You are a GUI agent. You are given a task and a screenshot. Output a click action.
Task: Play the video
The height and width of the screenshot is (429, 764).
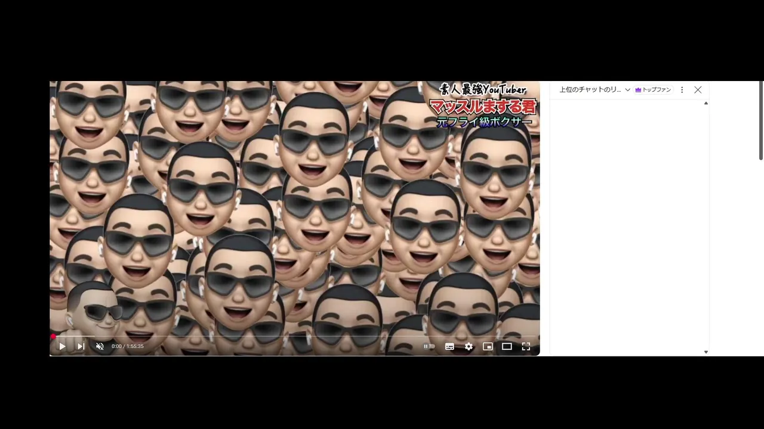coord(62,346)
